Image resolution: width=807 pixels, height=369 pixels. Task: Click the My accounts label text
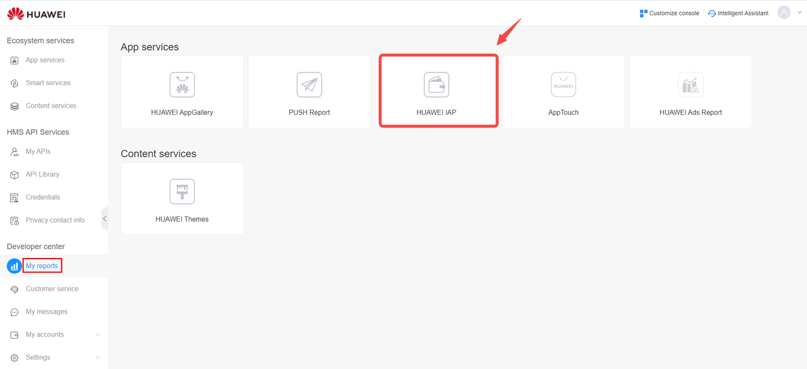[45, 335]
